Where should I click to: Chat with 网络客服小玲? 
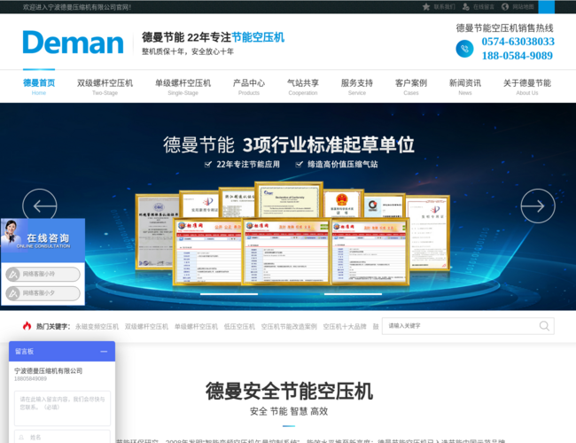[43, 274]
